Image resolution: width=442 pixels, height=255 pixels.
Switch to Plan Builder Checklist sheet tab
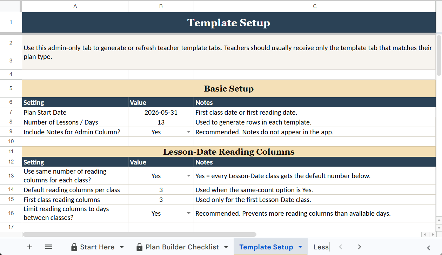[182, 247]
